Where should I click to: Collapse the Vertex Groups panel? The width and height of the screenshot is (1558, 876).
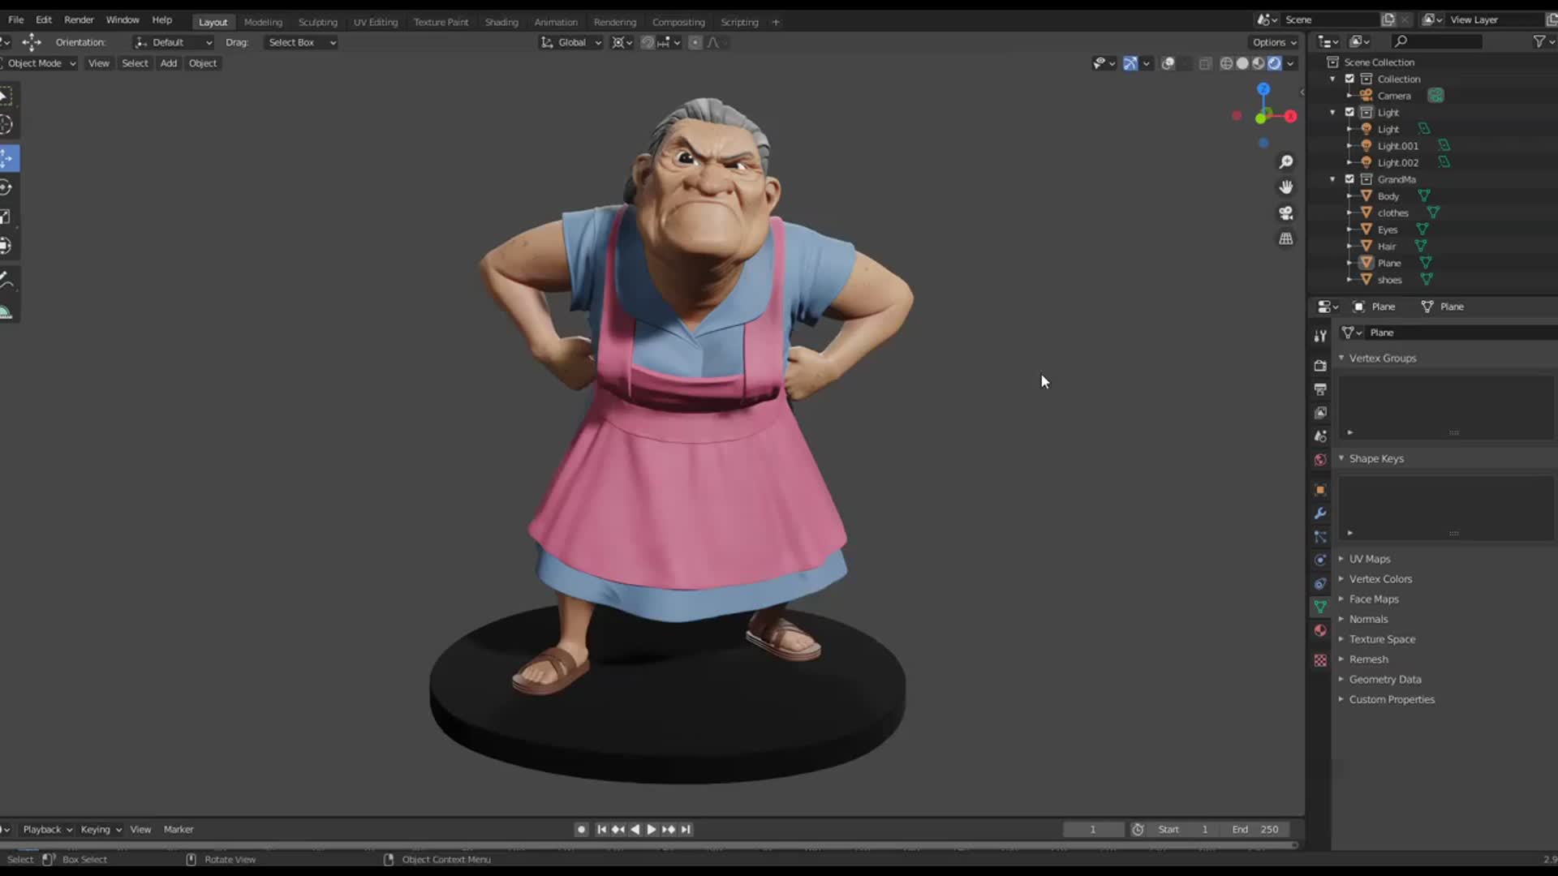coord(1382,358)
